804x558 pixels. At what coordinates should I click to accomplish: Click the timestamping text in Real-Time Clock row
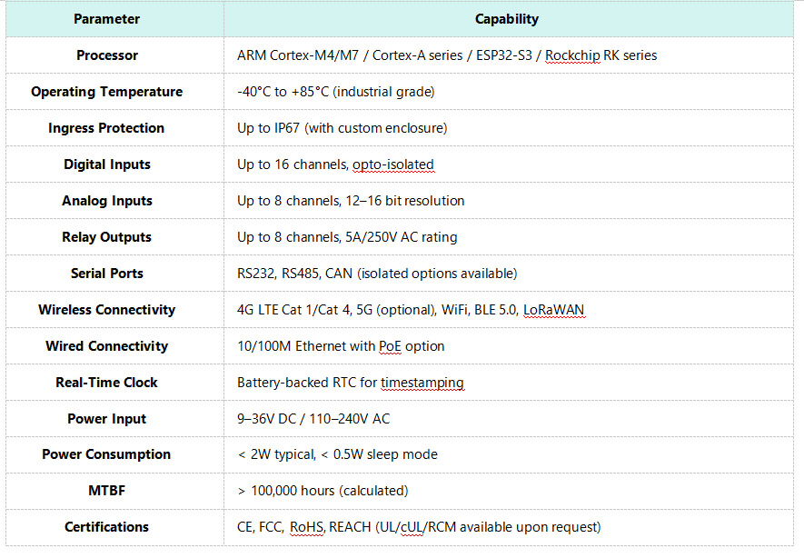pyautogui.click(x=422, y=383)
